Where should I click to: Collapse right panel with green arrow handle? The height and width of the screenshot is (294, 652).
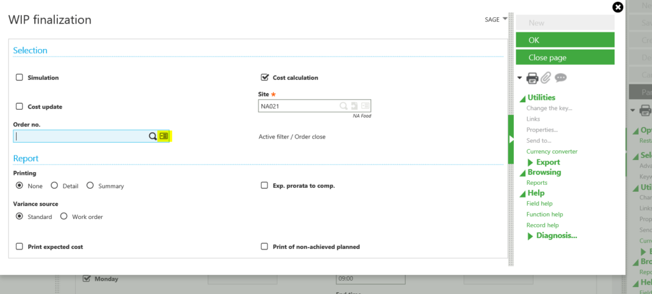[x=511, y=139]
